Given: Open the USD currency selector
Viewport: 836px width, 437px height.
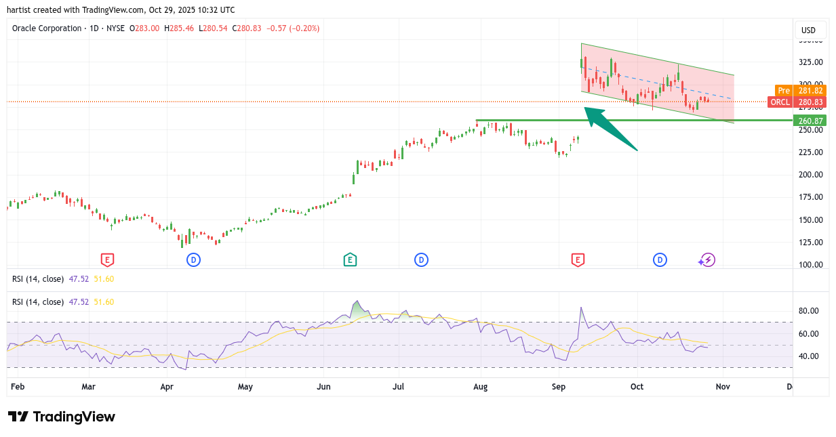Looking at the screenshot, I should [808, 30].
